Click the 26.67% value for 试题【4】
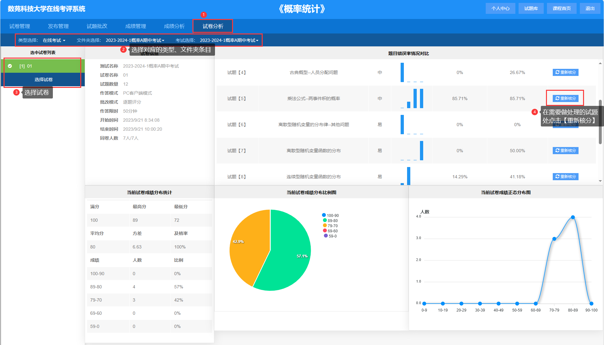This screenshot has height=345, width=604. coord(517,72)
